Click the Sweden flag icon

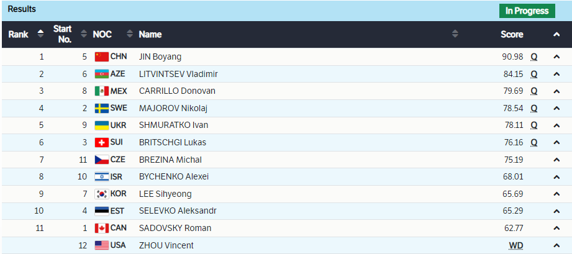pyautogui.click(x=101, y=108)
